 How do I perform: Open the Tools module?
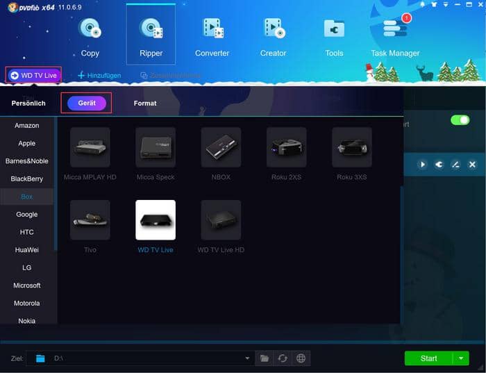tap(334, 38)
